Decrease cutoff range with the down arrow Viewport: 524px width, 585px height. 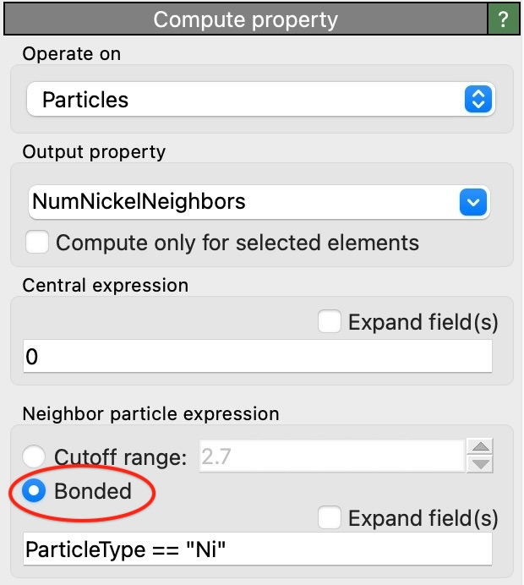(480, 465)
